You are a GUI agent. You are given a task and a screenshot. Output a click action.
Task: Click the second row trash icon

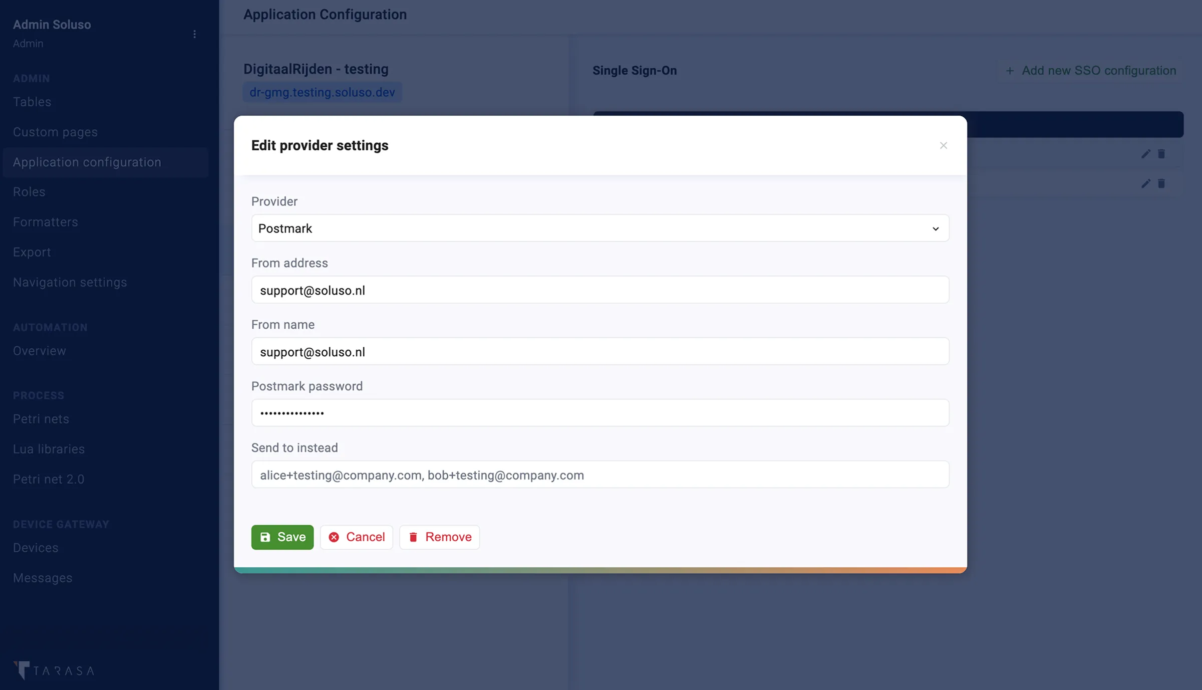[x=1161, y=183]
